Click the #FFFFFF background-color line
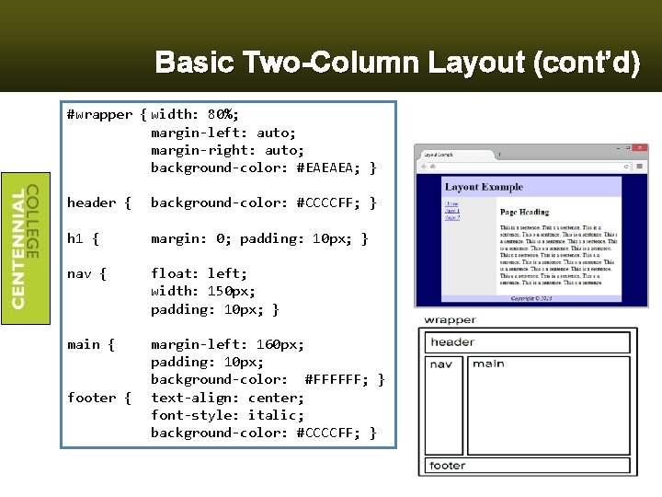662x497 pixels. tap(268, 379)
